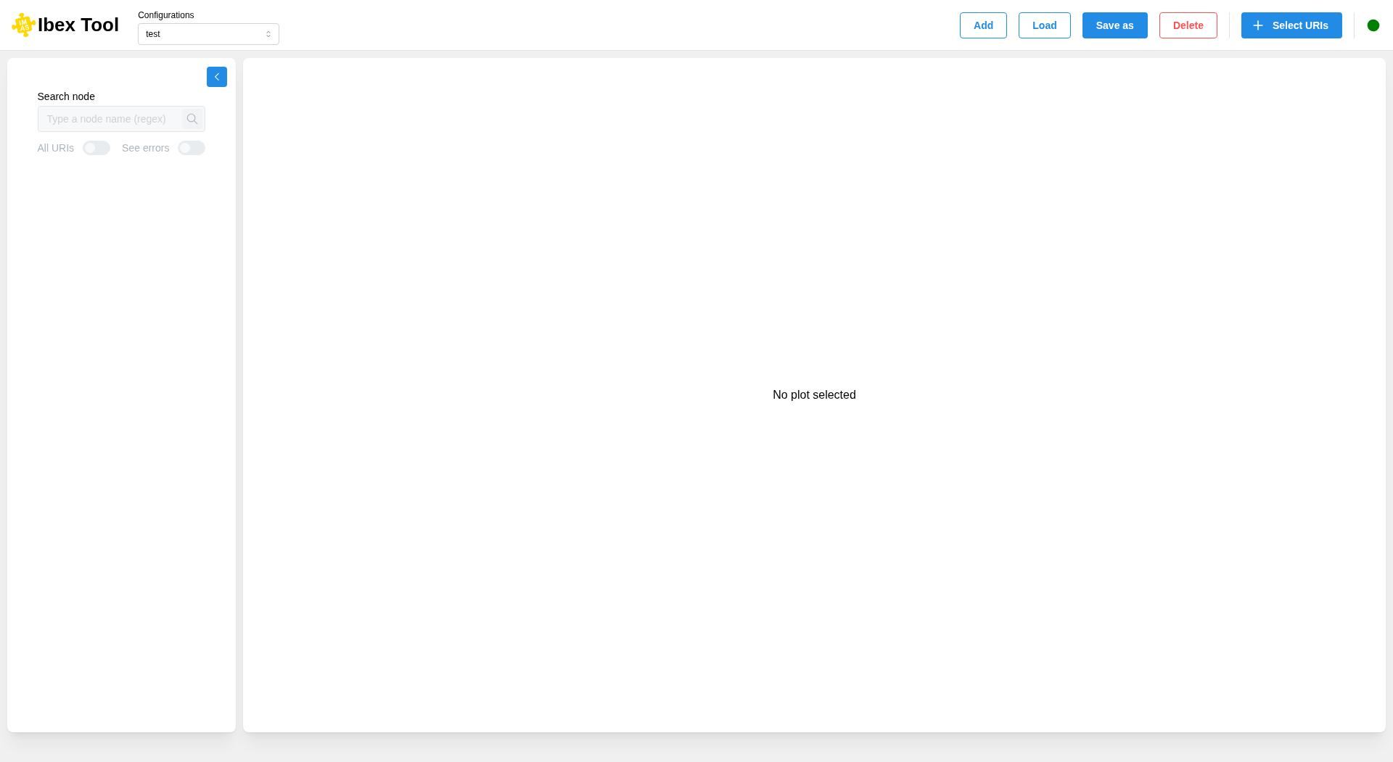Click the search magnifier icon
Image resolution: width=1393 pixels, height=762 pixels.
pyautogui.click(x=192, y=119)
